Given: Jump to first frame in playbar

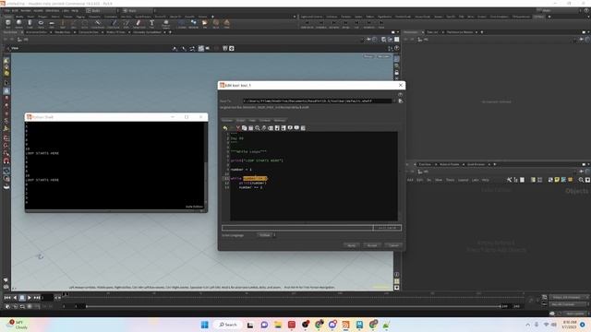Looking at the screenshot, I should coord(7,298).
